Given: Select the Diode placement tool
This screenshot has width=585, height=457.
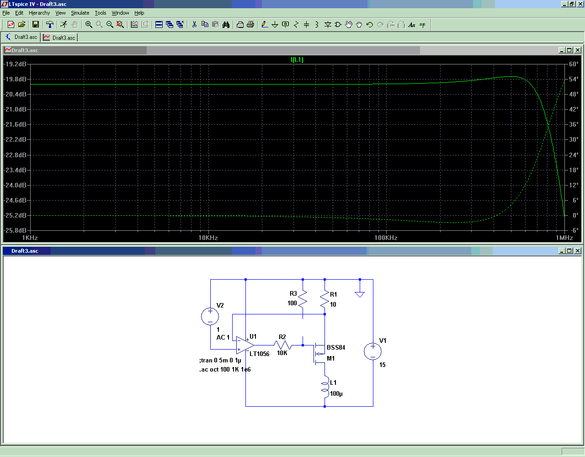Looking at the screenshot, I should (x=328, y=25).
